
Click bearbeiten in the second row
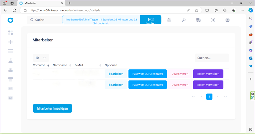tap(116, 85)
